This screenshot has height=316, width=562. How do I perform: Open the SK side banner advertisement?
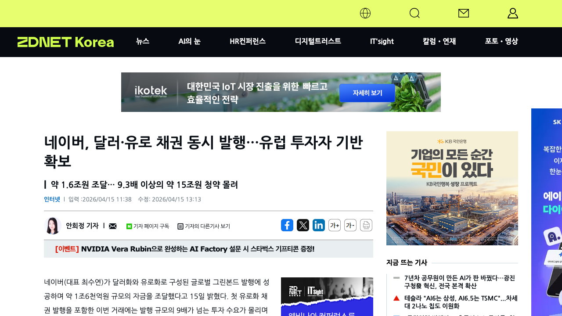coord(547,212)
